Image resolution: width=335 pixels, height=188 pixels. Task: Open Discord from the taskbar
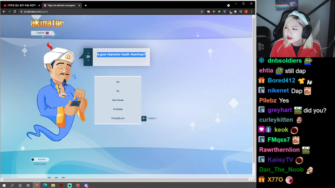coord(86,185)
